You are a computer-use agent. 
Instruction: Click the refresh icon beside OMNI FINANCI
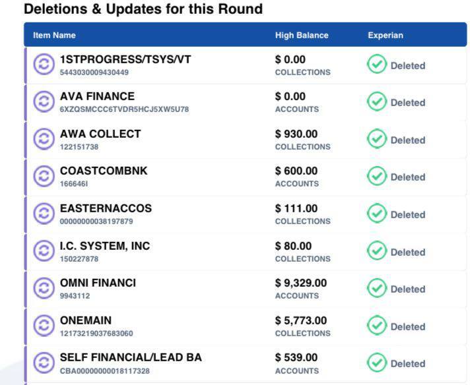click(x=44, y=289)
